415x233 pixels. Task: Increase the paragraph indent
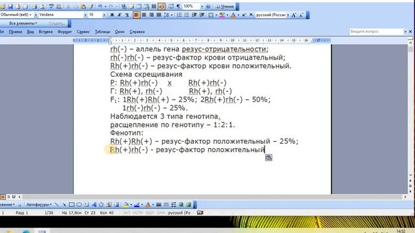pyautogui.click(x=202, y=15)
